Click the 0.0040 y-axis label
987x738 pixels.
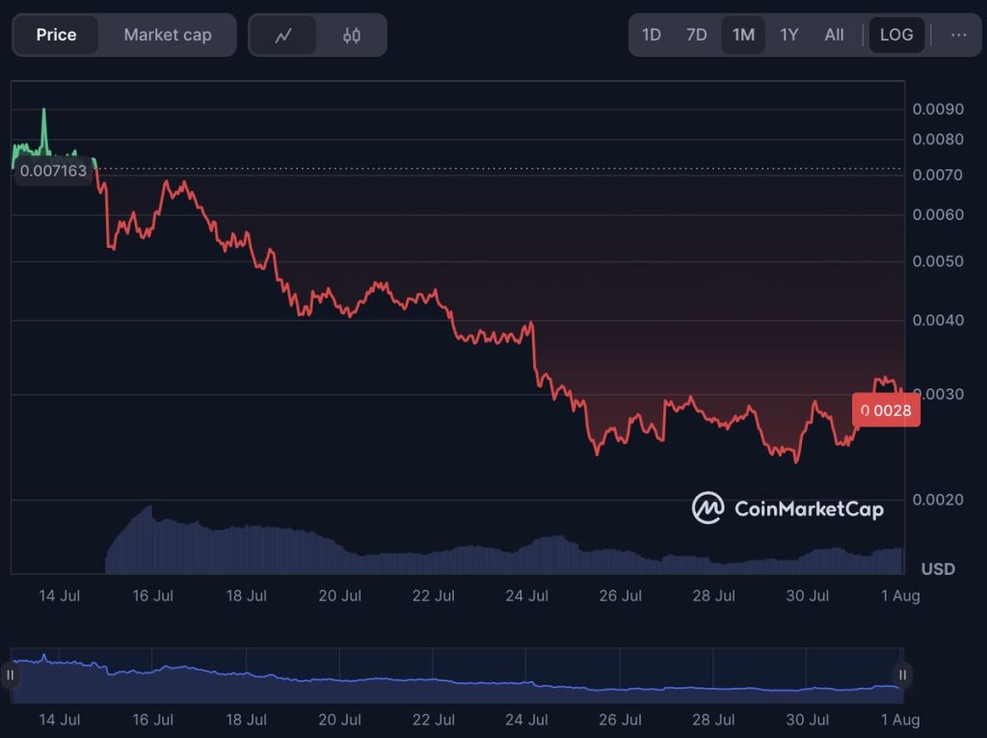point(938,320)
